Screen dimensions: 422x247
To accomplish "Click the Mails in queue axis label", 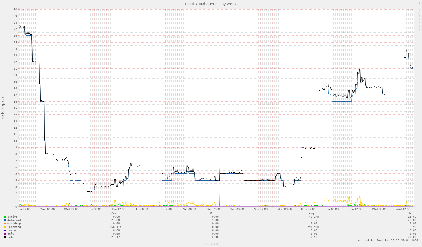I will (x=3, y=108).
